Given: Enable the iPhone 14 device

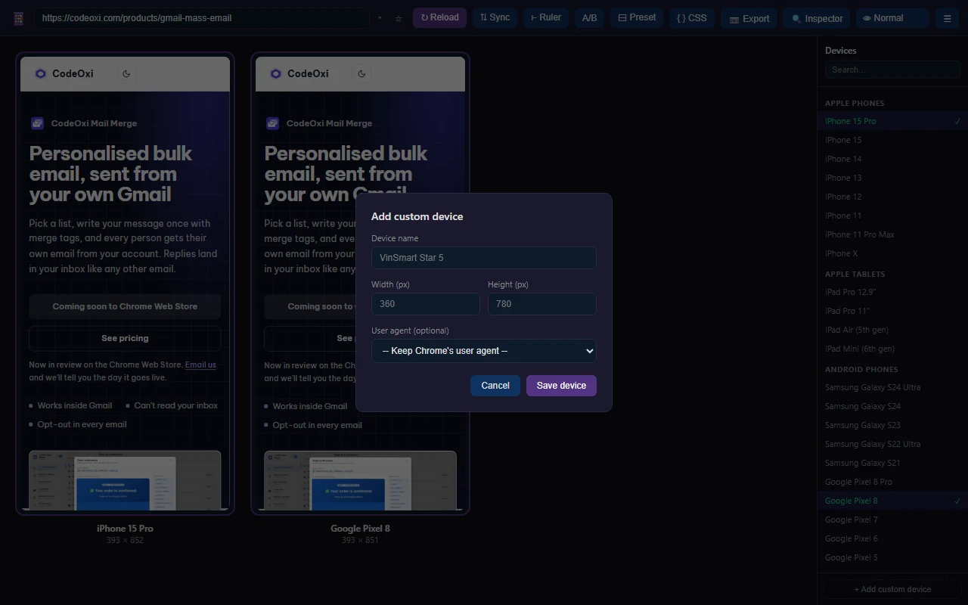Looking at the screenshot, I should tap(892, 159).
